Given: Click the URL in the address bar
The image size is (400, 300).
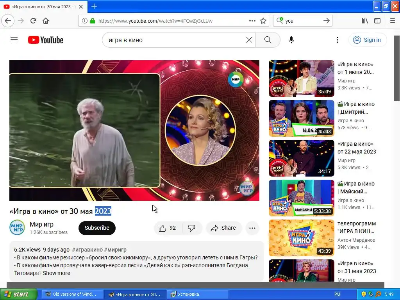Looking at the screenshot, I should [x=155, y=21].
